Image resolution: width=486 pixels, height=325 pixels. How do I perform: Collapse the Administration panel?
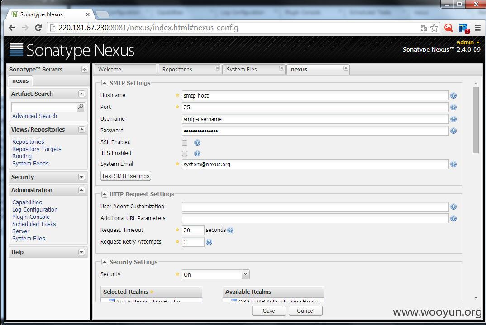pyautogui.click(x=81, y=190)
